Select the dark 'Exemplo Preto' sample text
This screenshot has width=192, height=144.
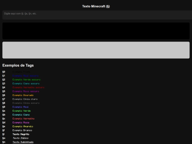[21, 72]
